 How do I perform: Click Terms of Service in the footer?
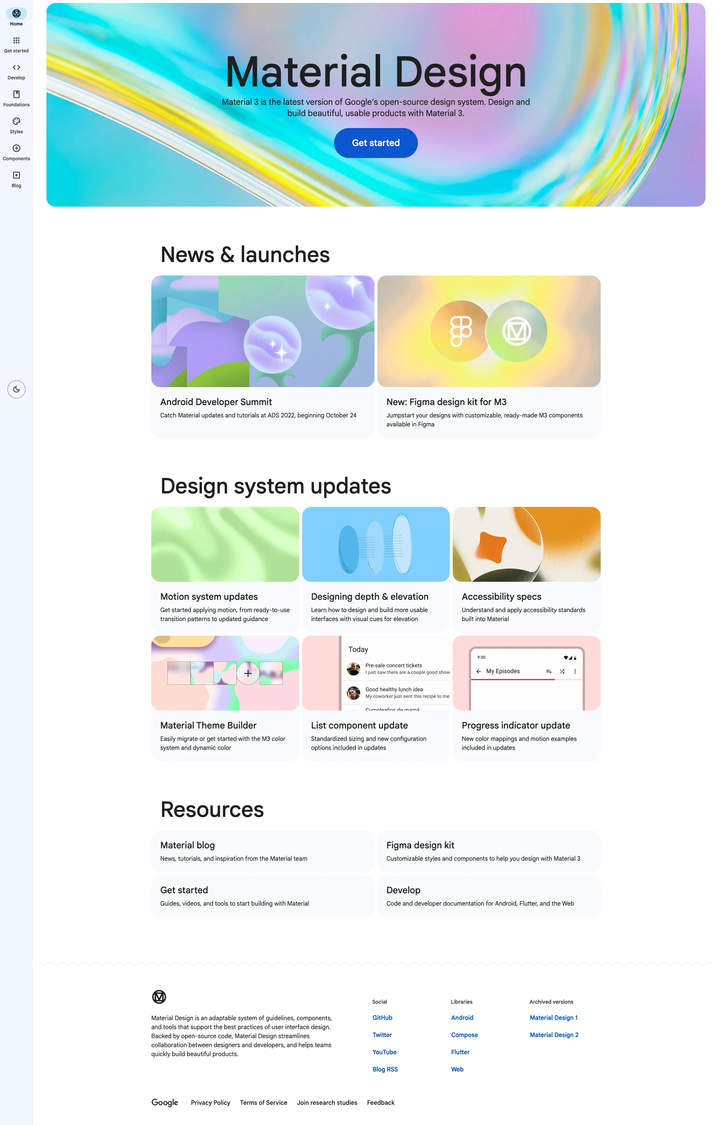coord(264,1103)
